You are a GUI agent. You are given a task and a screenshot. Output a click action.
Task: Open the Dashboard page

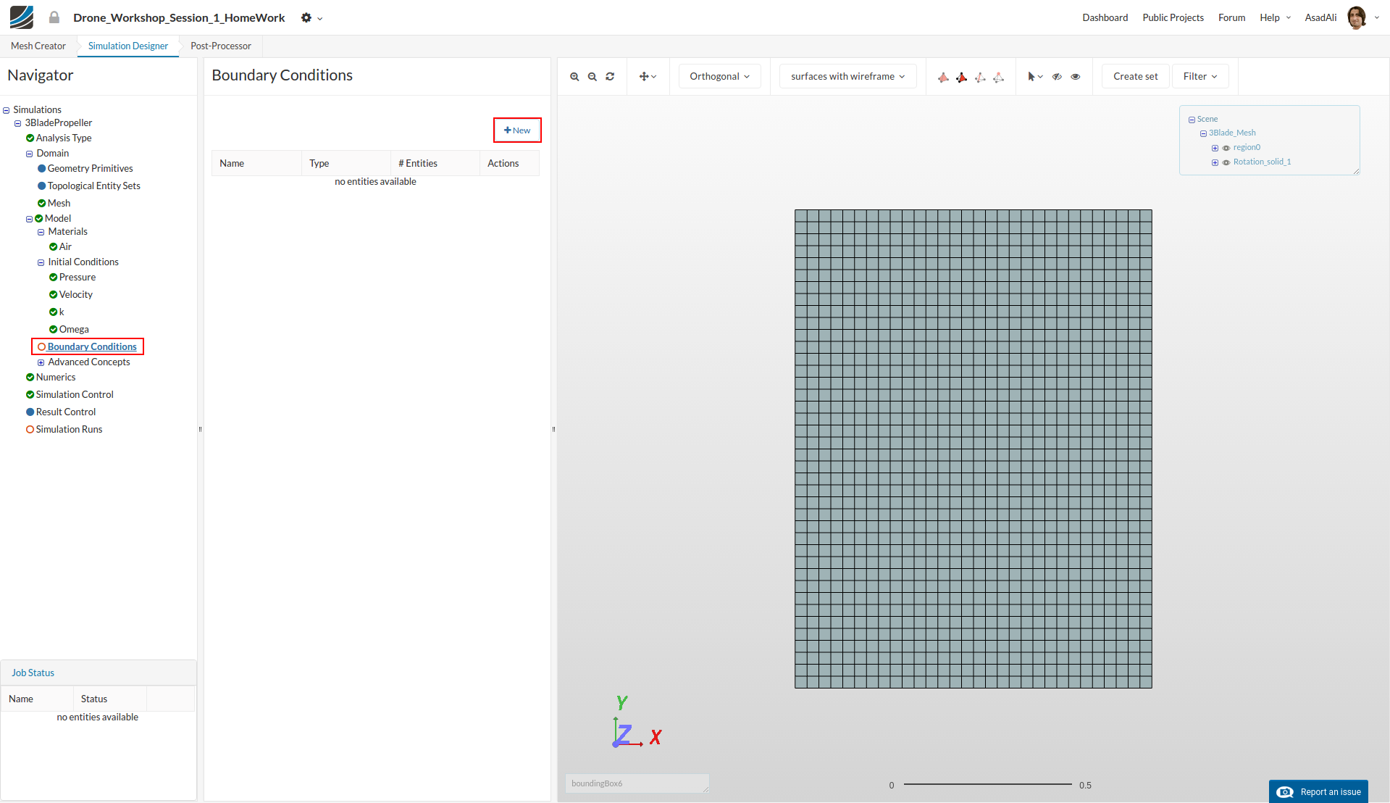[x=1105, y=17]
